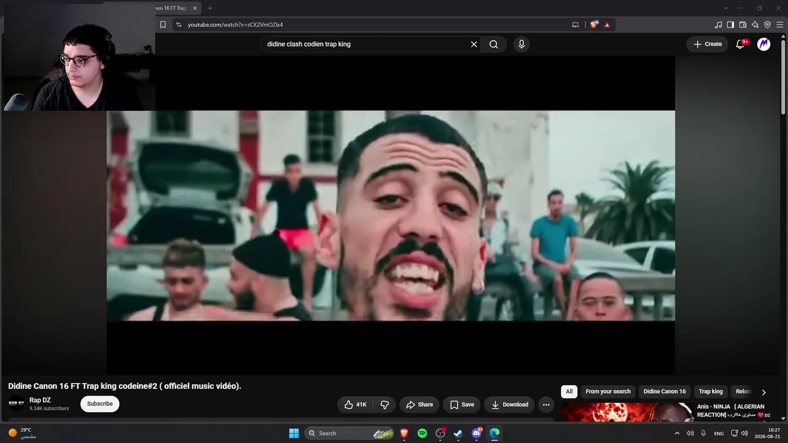Close the current YouTube browser tab
Image resolution: width=788 pixels, height=443 pixels.
[195, 8]
